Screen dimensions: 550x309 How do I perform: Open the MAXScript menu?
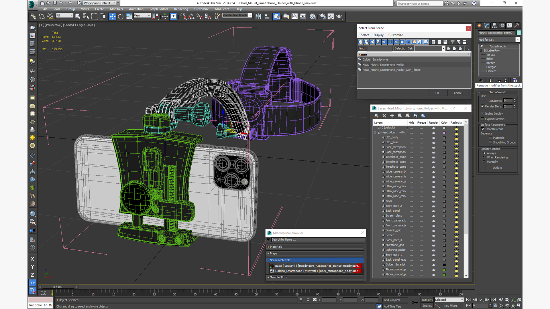pyautogui.click(x=222, y=9)
